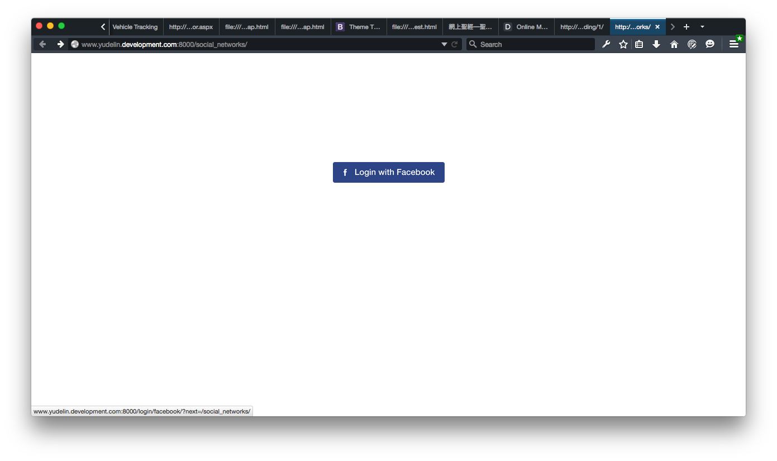Go forward to the next page
Screen dimensions: 777x461
click(x=60, y=44)
